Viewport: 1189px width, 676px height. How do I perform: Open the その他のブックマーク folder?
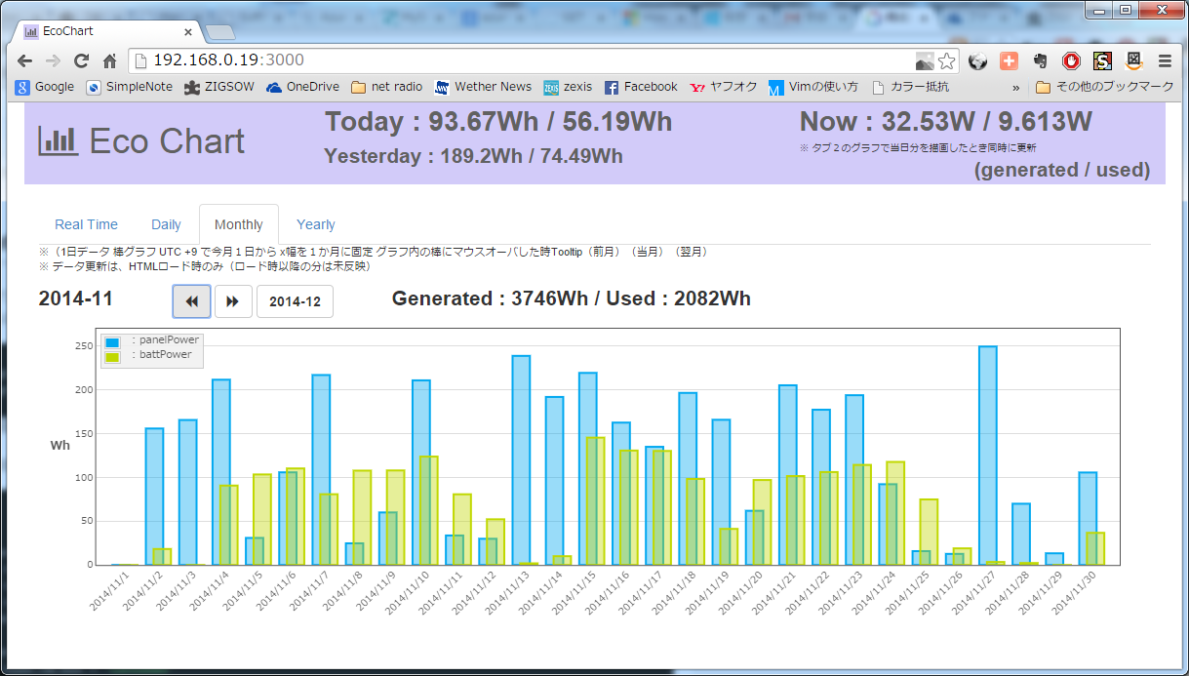pyautogui.click(x=1104, y=87)
